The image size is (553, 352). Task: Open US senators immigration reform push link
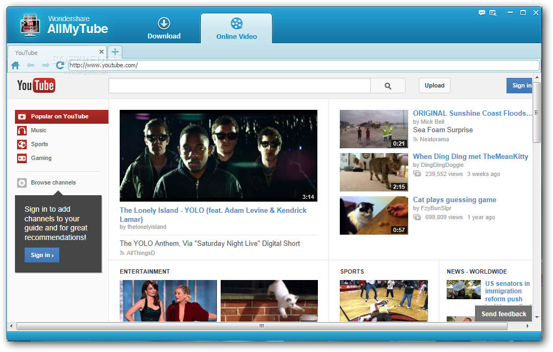(507, 291)
